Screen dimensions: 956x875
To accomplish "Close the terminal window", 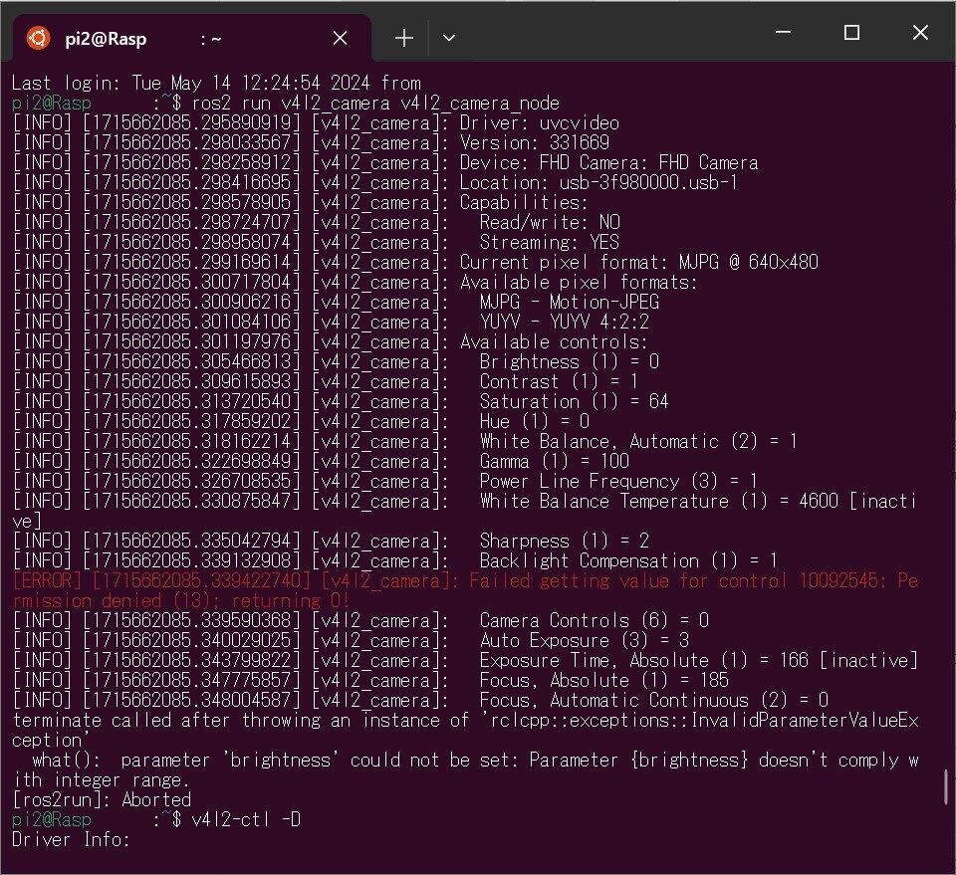I will point(920,32).
